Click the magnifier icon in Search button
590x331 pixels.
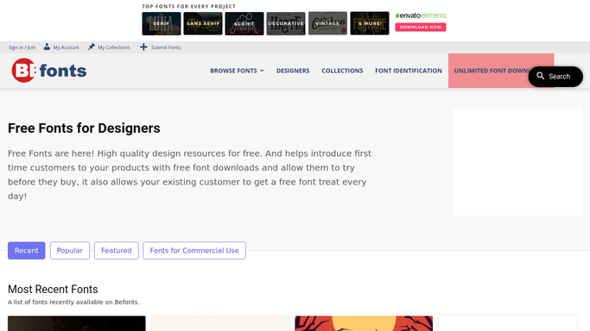click(x=541, y=76)
